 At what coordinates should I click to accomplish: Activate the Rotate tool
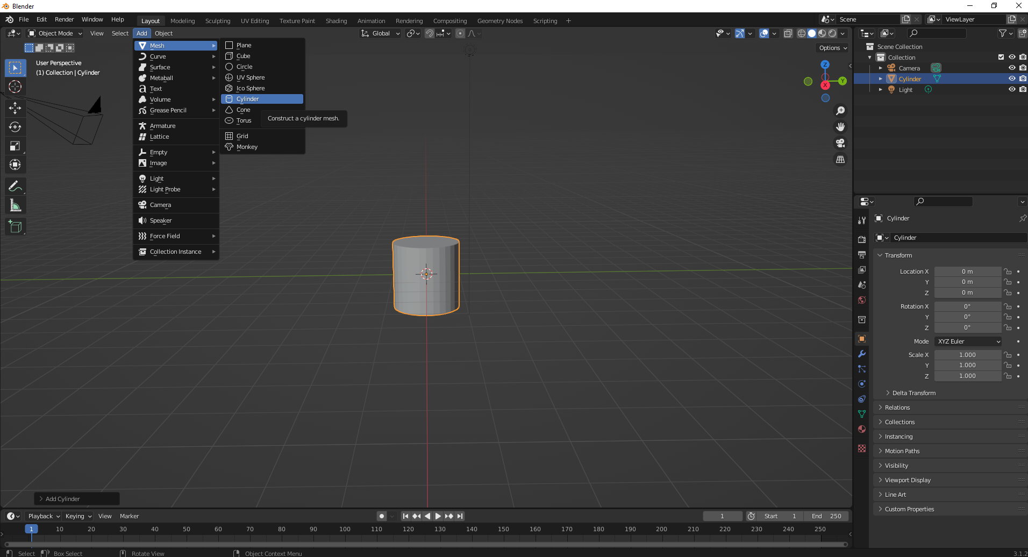[x=15, y=127]
